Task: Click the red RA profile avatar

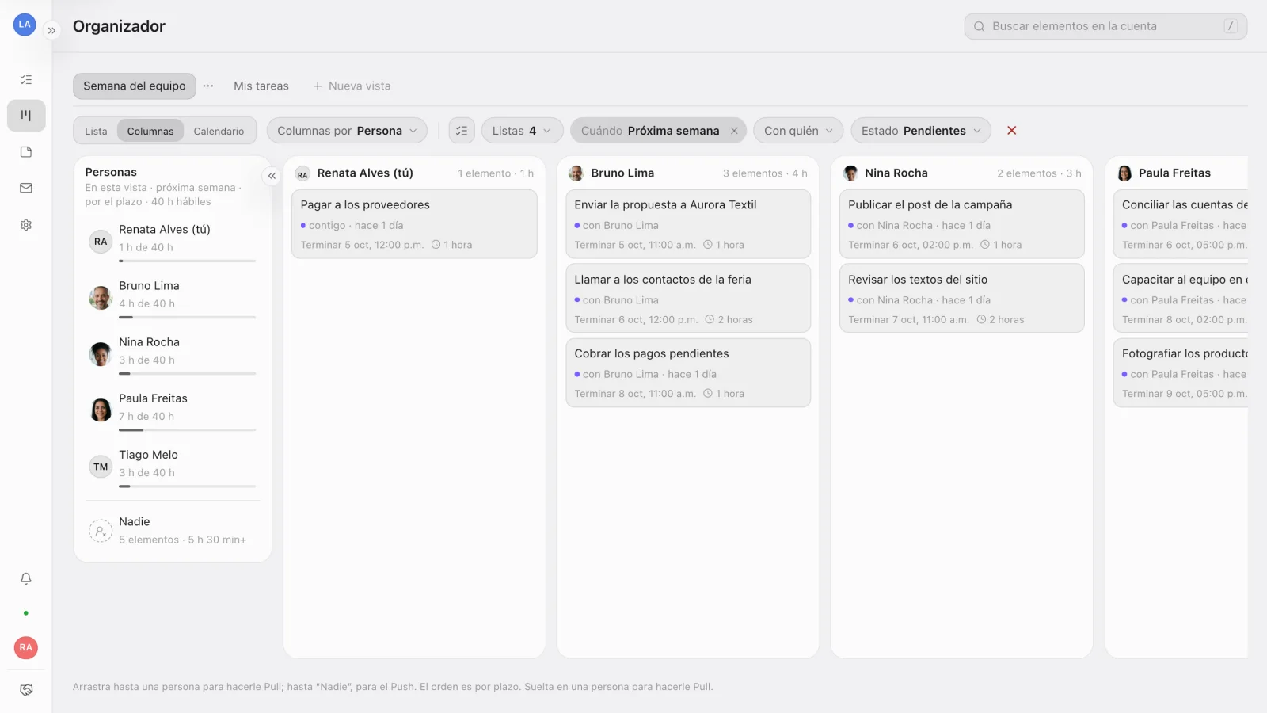Action: 26,647
